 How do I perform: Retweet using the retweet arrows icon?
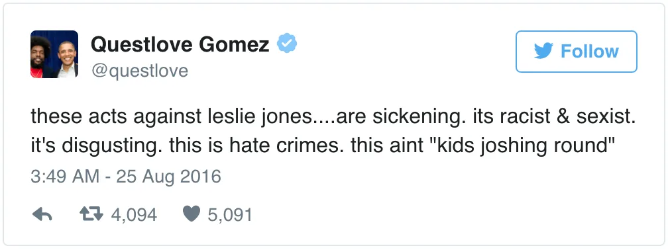coord(91,214)
